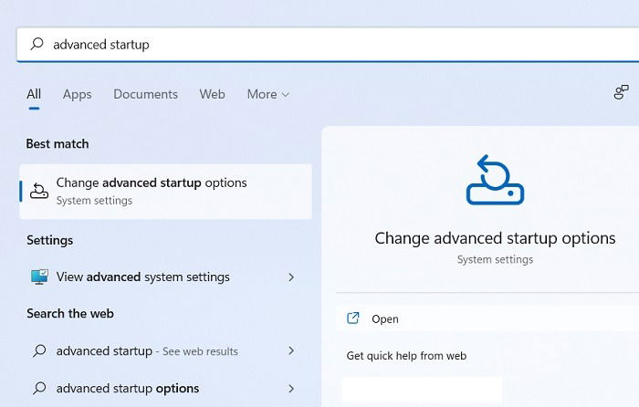Click the open-in-new-window icon beside Open
Screen dimensions: 639x407
tap(353, 318)
